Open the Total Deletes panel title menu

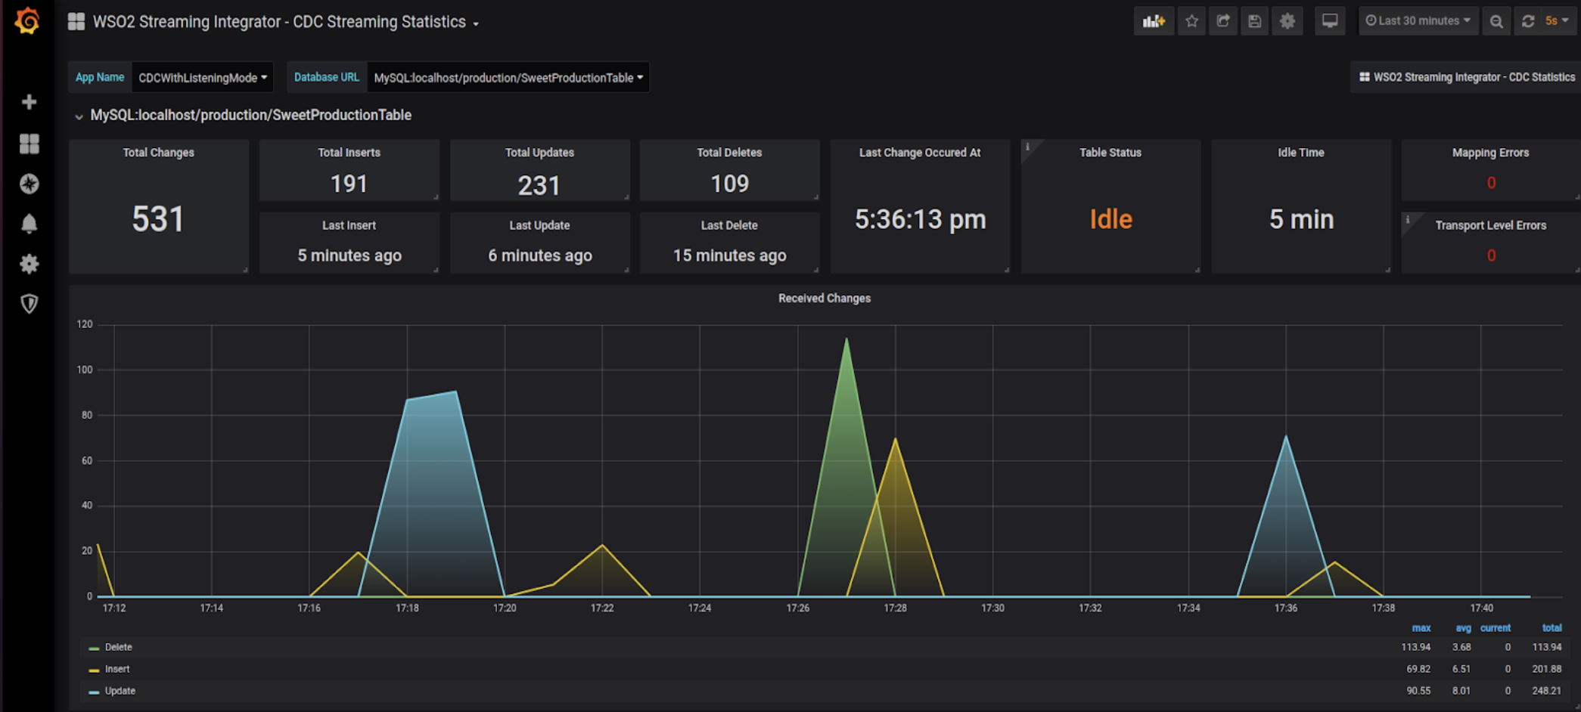click(x=729, y=153)
